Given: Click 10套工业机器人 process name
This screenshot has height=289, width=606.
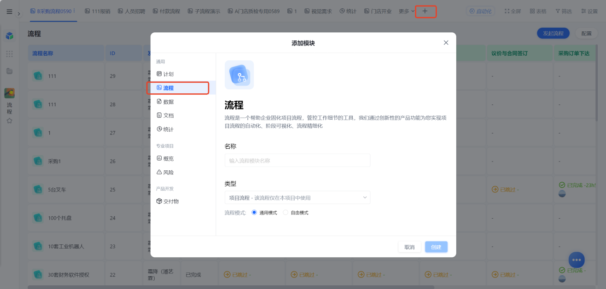Looking at the screenshot, I should (66, 246).
